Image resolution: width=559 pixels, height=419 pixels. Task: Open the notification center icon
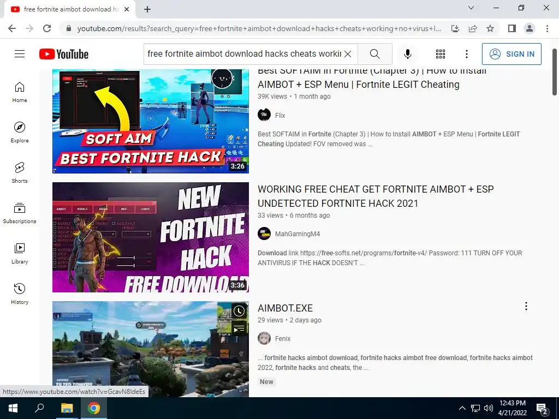coord(542,409)
